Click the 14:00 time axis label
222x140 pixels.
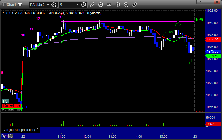coord(138,136)
